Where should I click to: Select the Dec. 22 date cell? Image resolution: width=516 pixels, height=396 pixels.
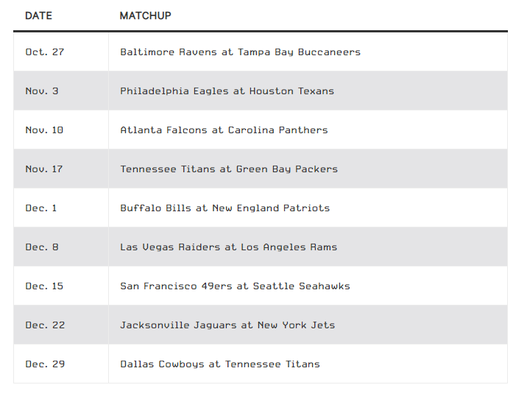44,325
